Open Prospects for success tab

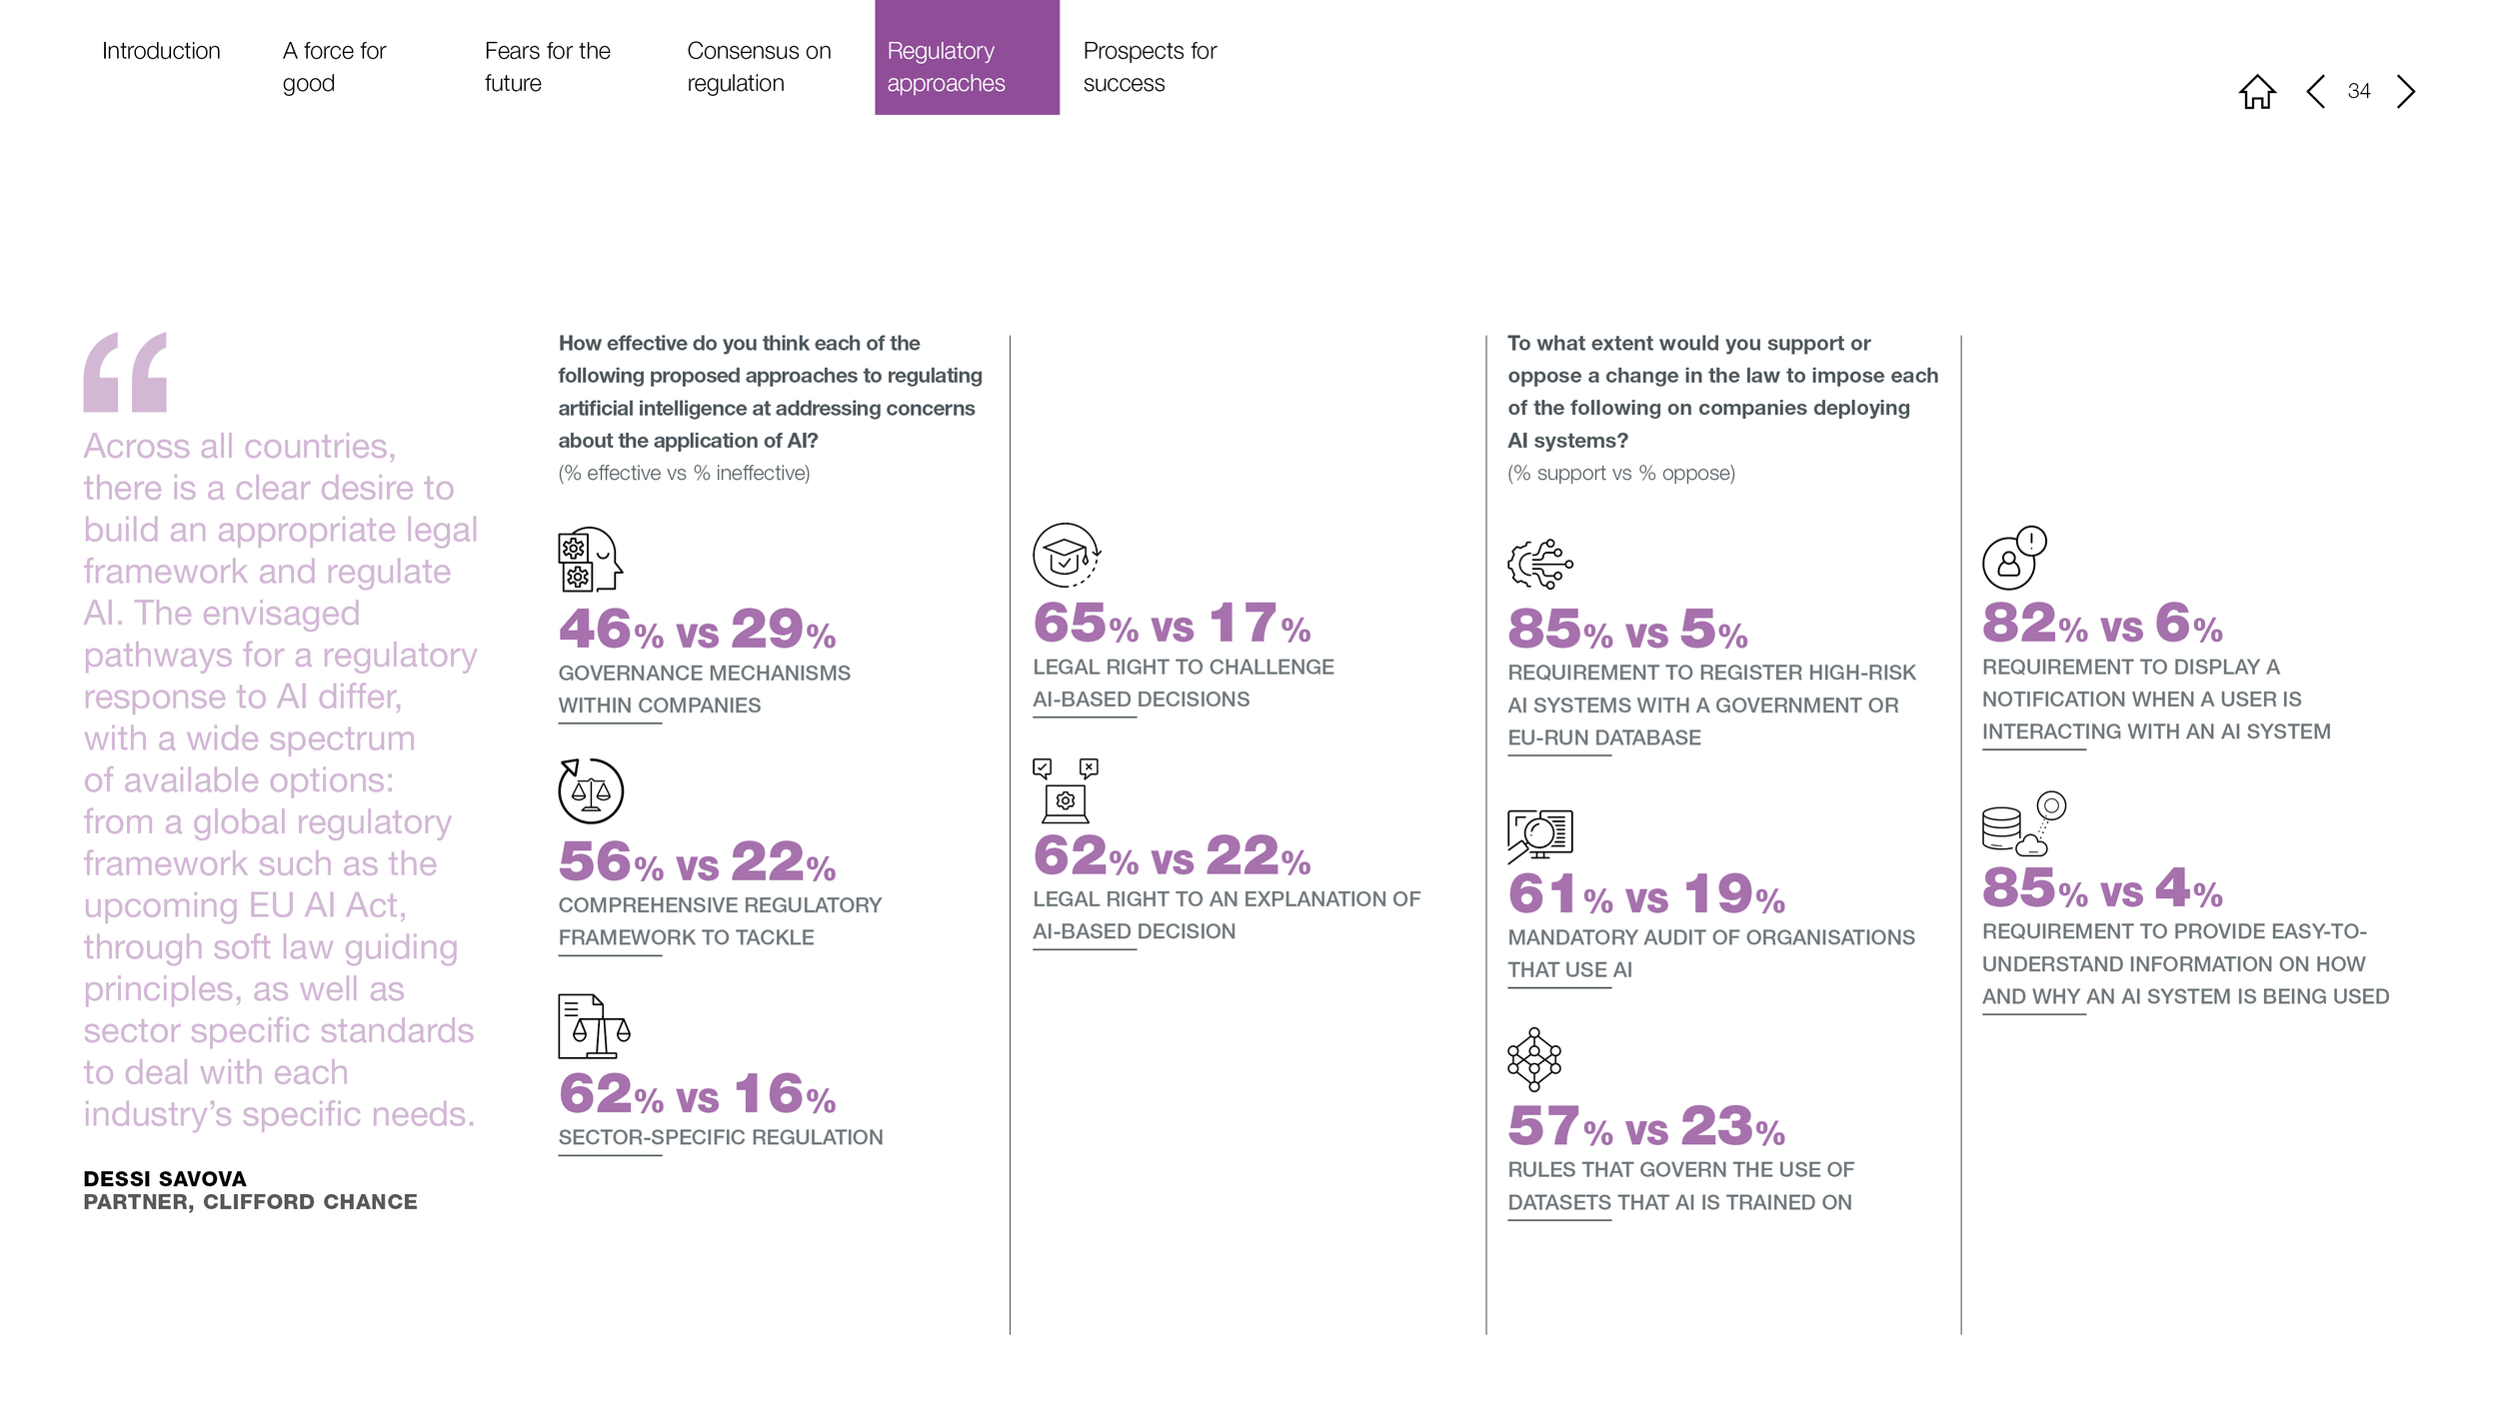point(1150,67)
